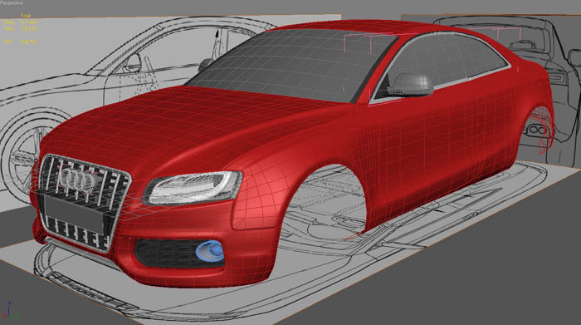Screen dimensions: 581x325
Task: Select the side mirror mesh
Action: click(x=410, y=85)
